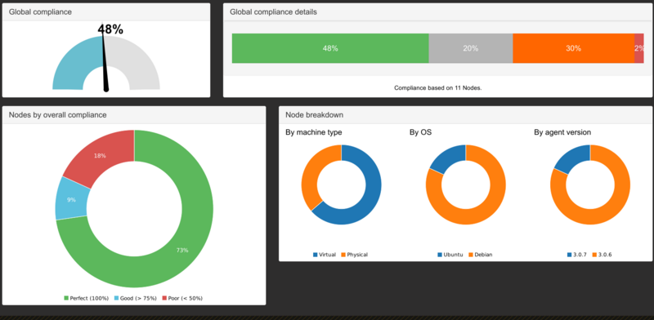Select the orange 30% bar segment

point(574,48)
